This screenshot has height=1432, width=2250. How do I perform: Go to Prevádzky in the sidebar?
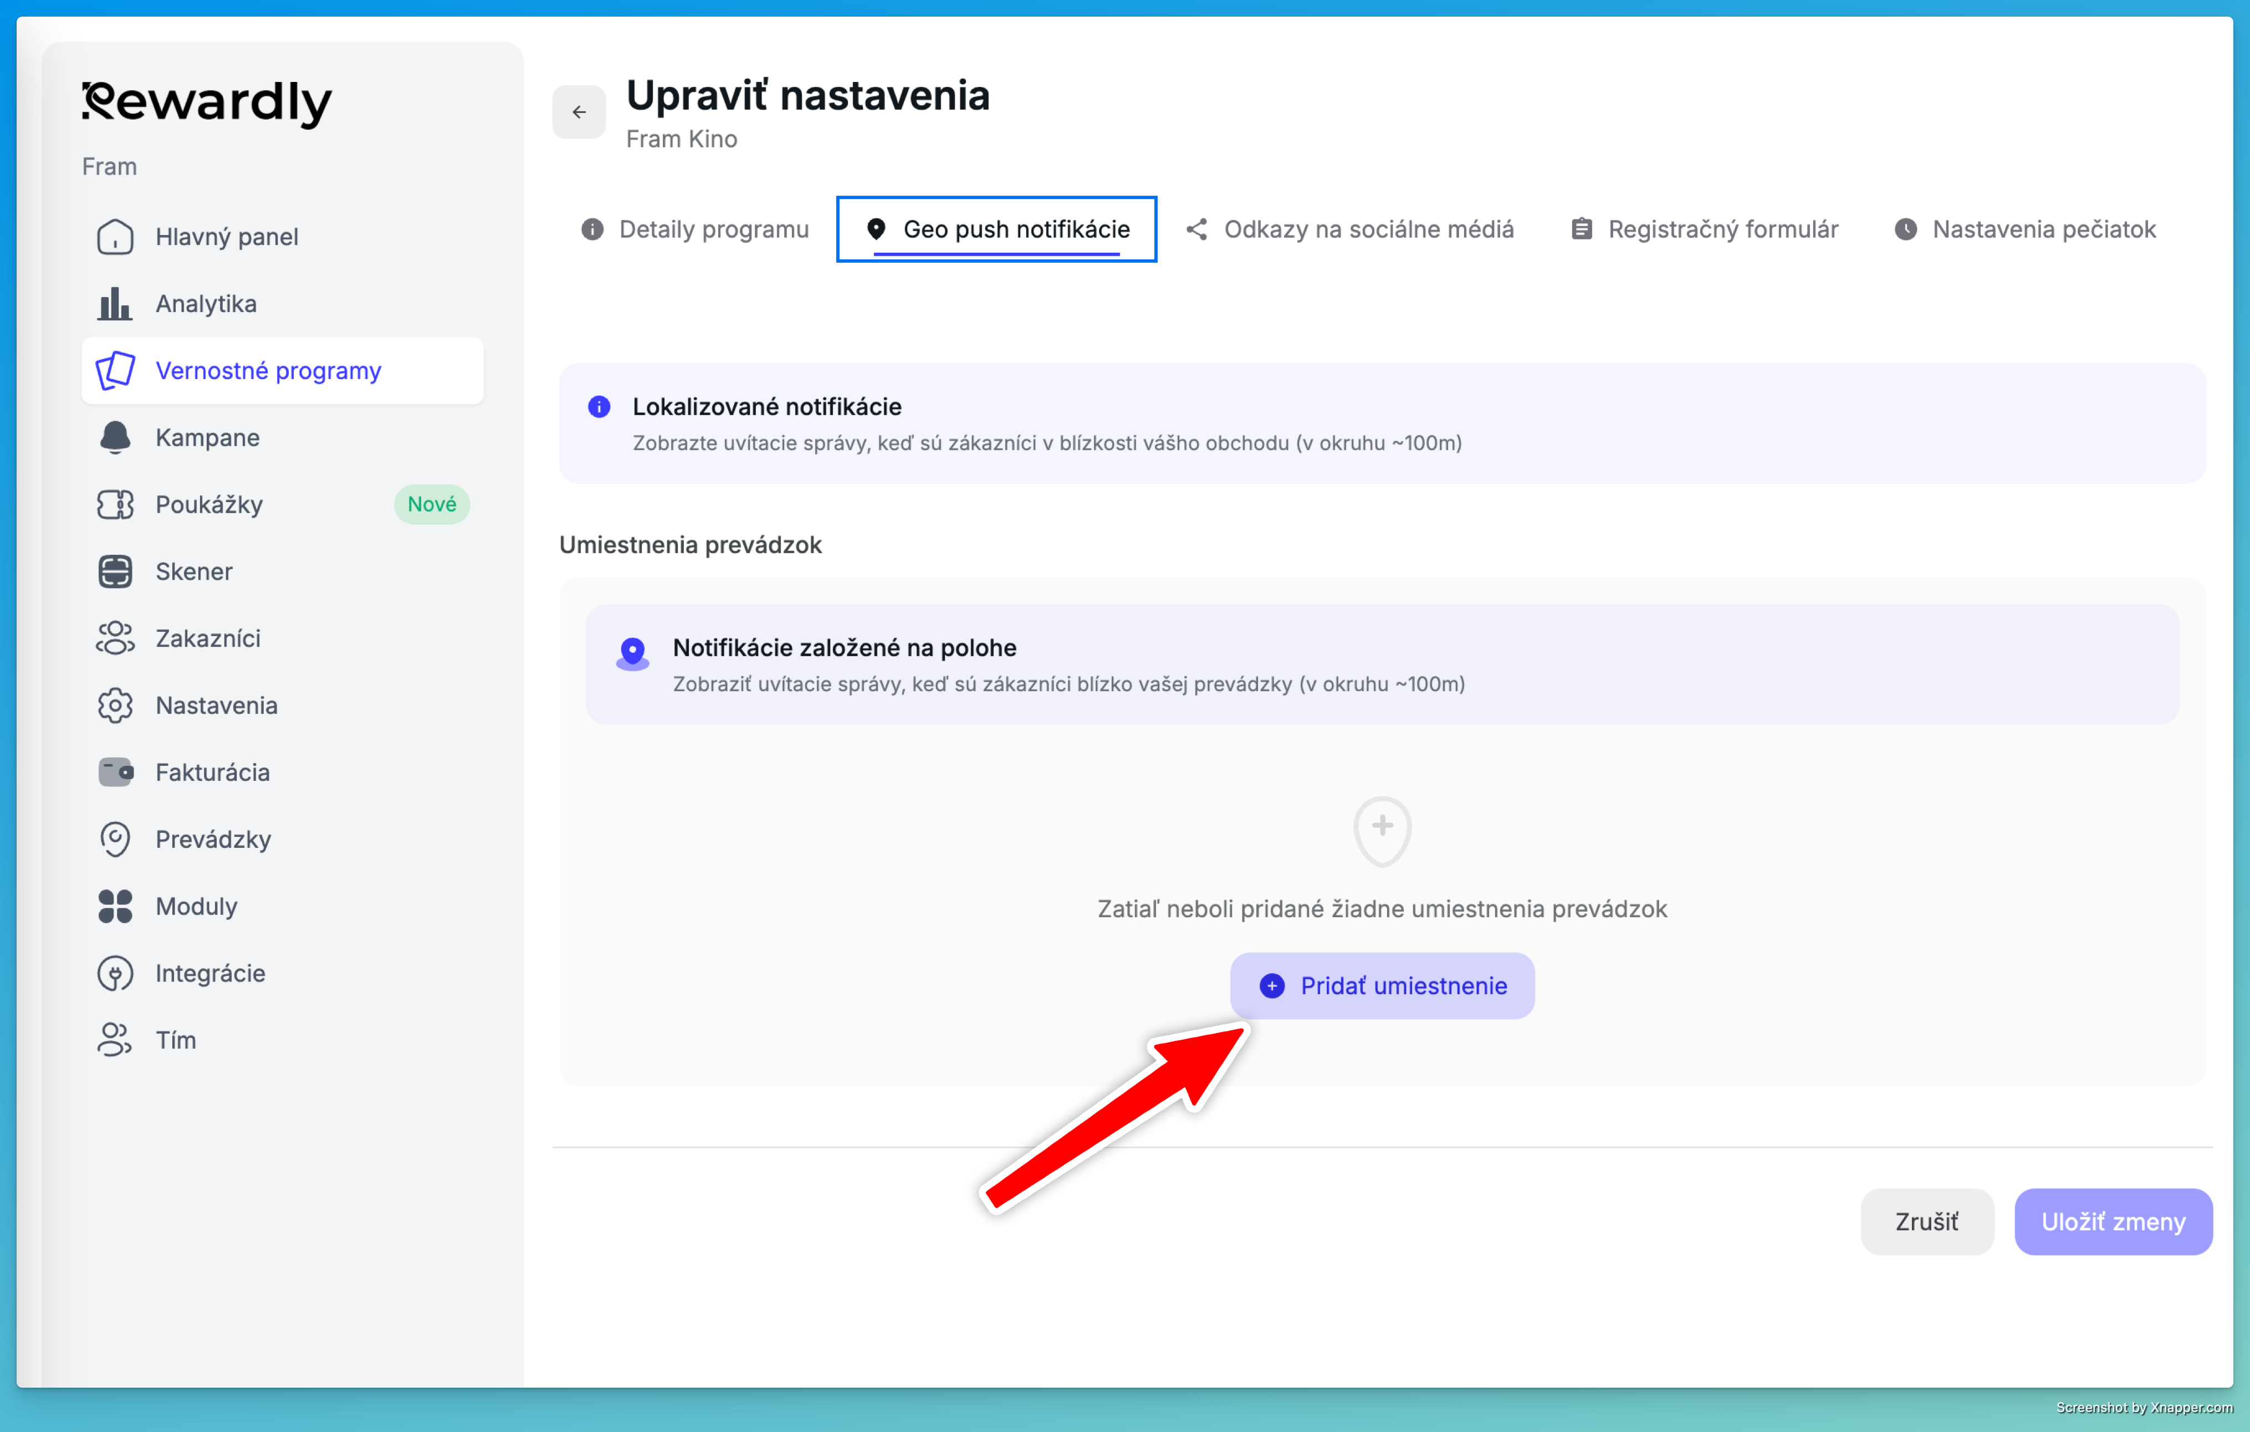[282, 839]
